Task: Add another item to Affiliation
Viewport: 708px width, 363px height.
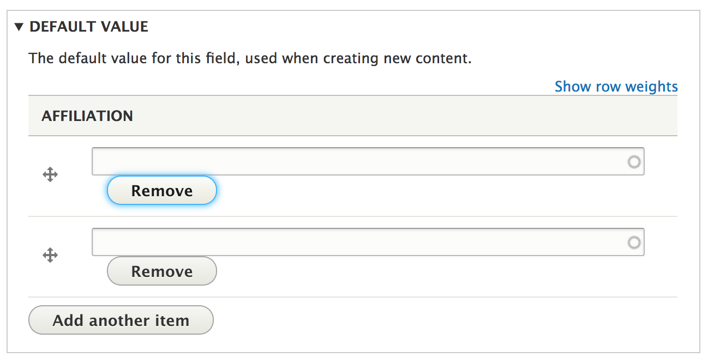Action: (121, 320)
